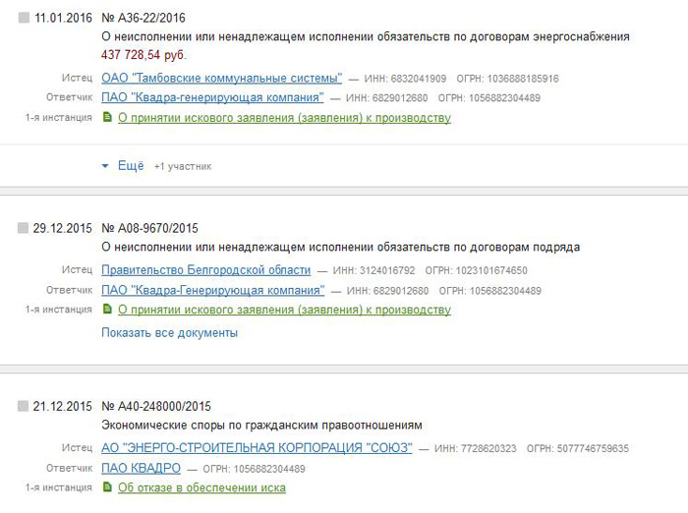Image resolution: width=688 pixels, height=513 pixels.
Task: Open plaintiff Правительство Белгородской области
Action: pyautogui.click(x=205, y=269)
